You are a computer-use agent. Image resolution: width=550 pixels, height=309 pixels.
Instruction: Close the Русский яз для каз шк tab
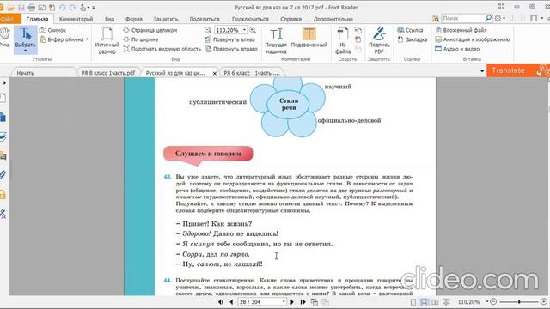[214, 73]
